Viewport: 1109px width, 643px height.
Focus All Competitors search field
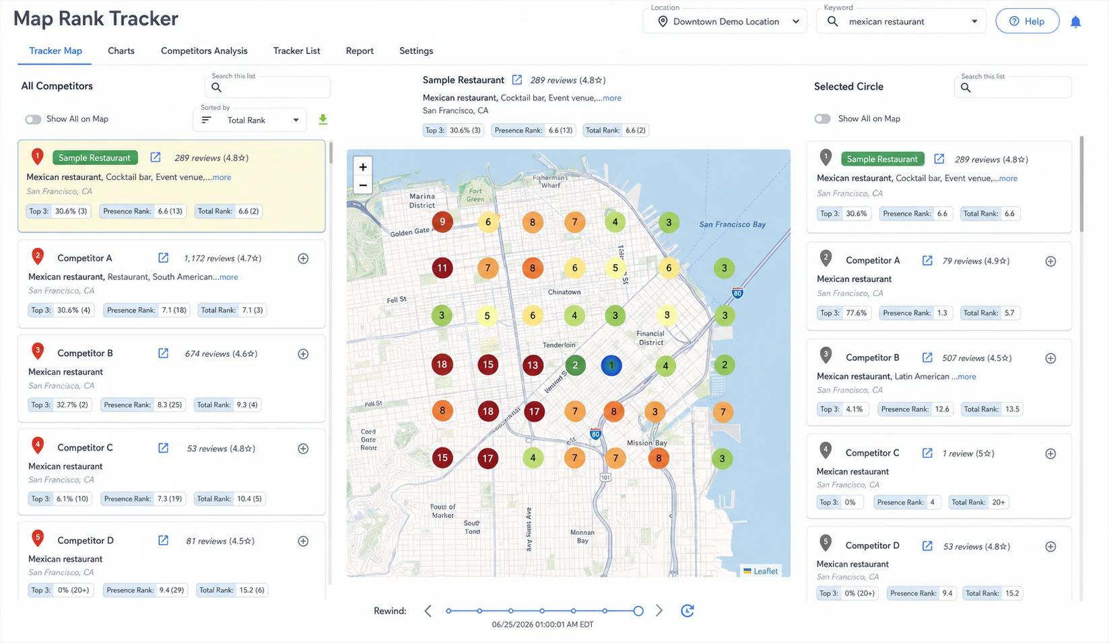click(x=267, y=87)
